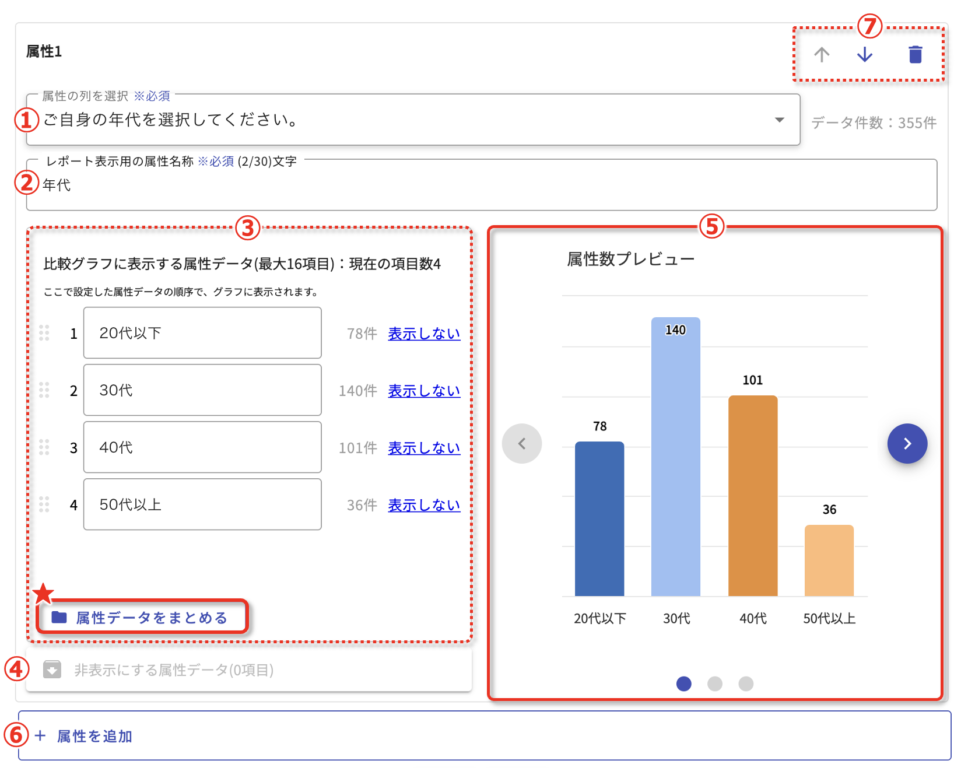The width and height of the screenshot is (968, 778).
Task: Click the move attribute down arrow
Action: pos(865,55)
